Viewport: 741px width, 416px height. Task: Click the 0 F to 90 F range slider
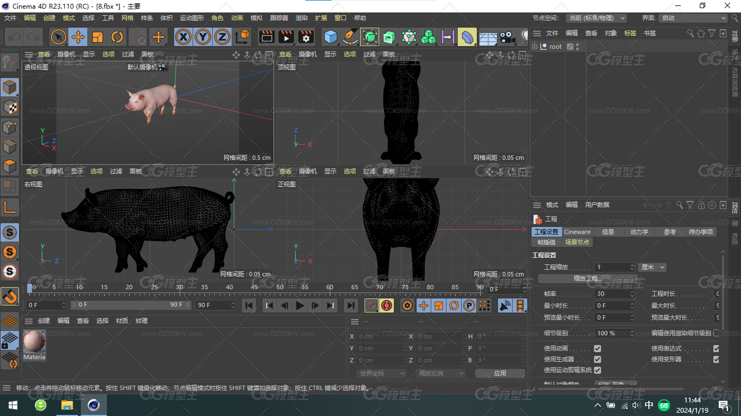[x=131, y=305]
